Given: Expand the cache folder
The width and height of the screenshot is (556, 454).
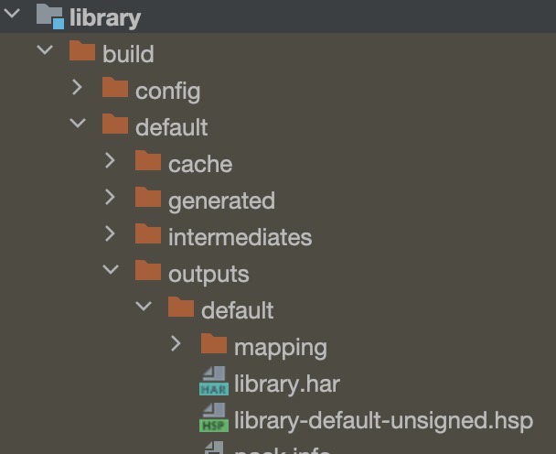Looking at the screenshot, I should coord(111,160).
